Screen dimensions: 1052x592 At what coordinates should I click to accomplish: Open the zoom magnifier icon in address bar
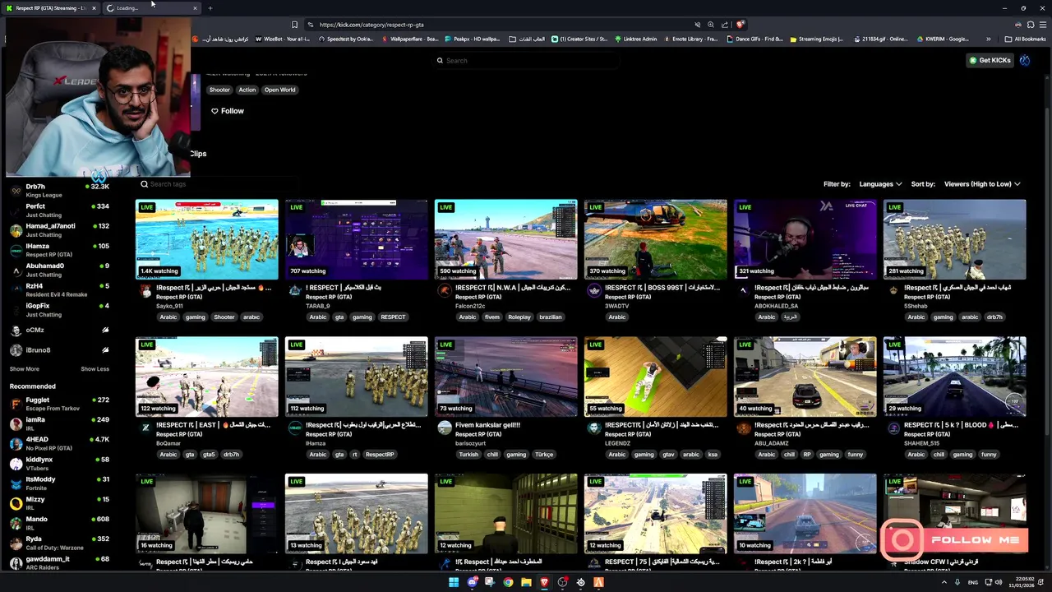(x=711, y=25)
